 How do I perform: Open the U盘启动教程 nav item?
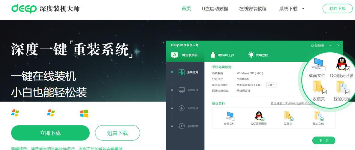point(215,9)
